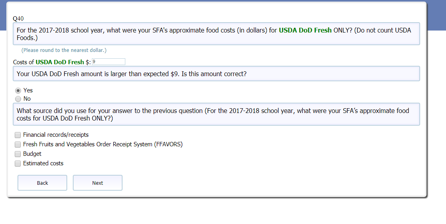Viewport: 446px width, 224px height.
Task: Click the 'Budget' label text
Action: (x=32, y=154)
